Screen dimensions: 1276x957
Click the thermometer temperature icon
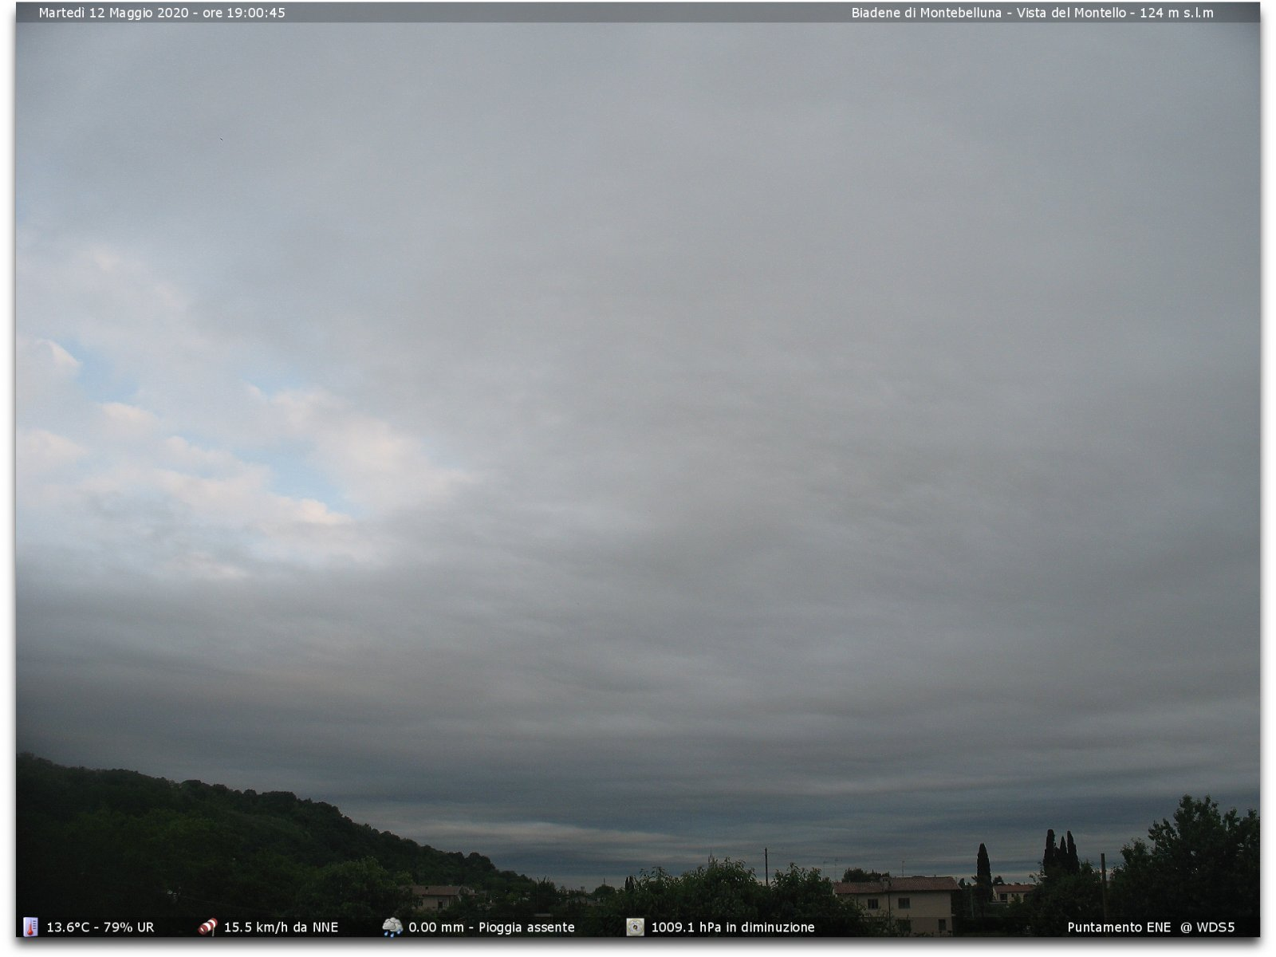tap(31, 927)
